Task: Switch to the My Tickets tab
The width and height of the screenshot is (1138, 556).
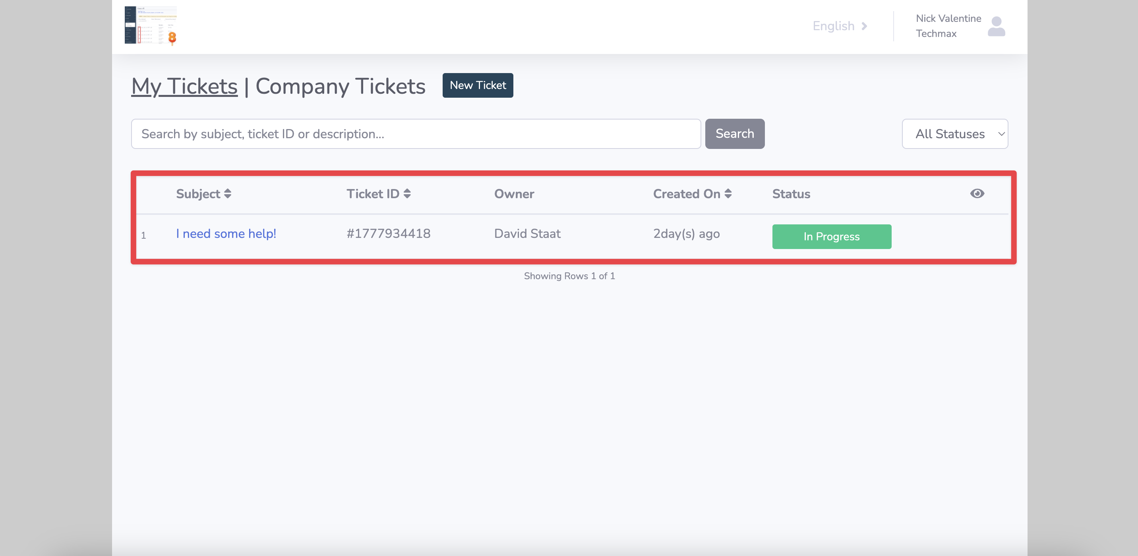Action: pos(184,86)
